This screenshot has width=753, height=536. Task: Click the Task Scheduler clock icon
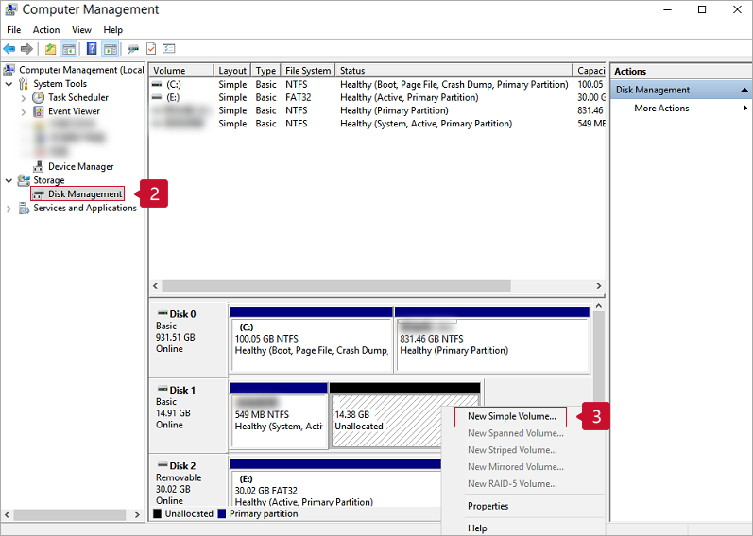39,97
